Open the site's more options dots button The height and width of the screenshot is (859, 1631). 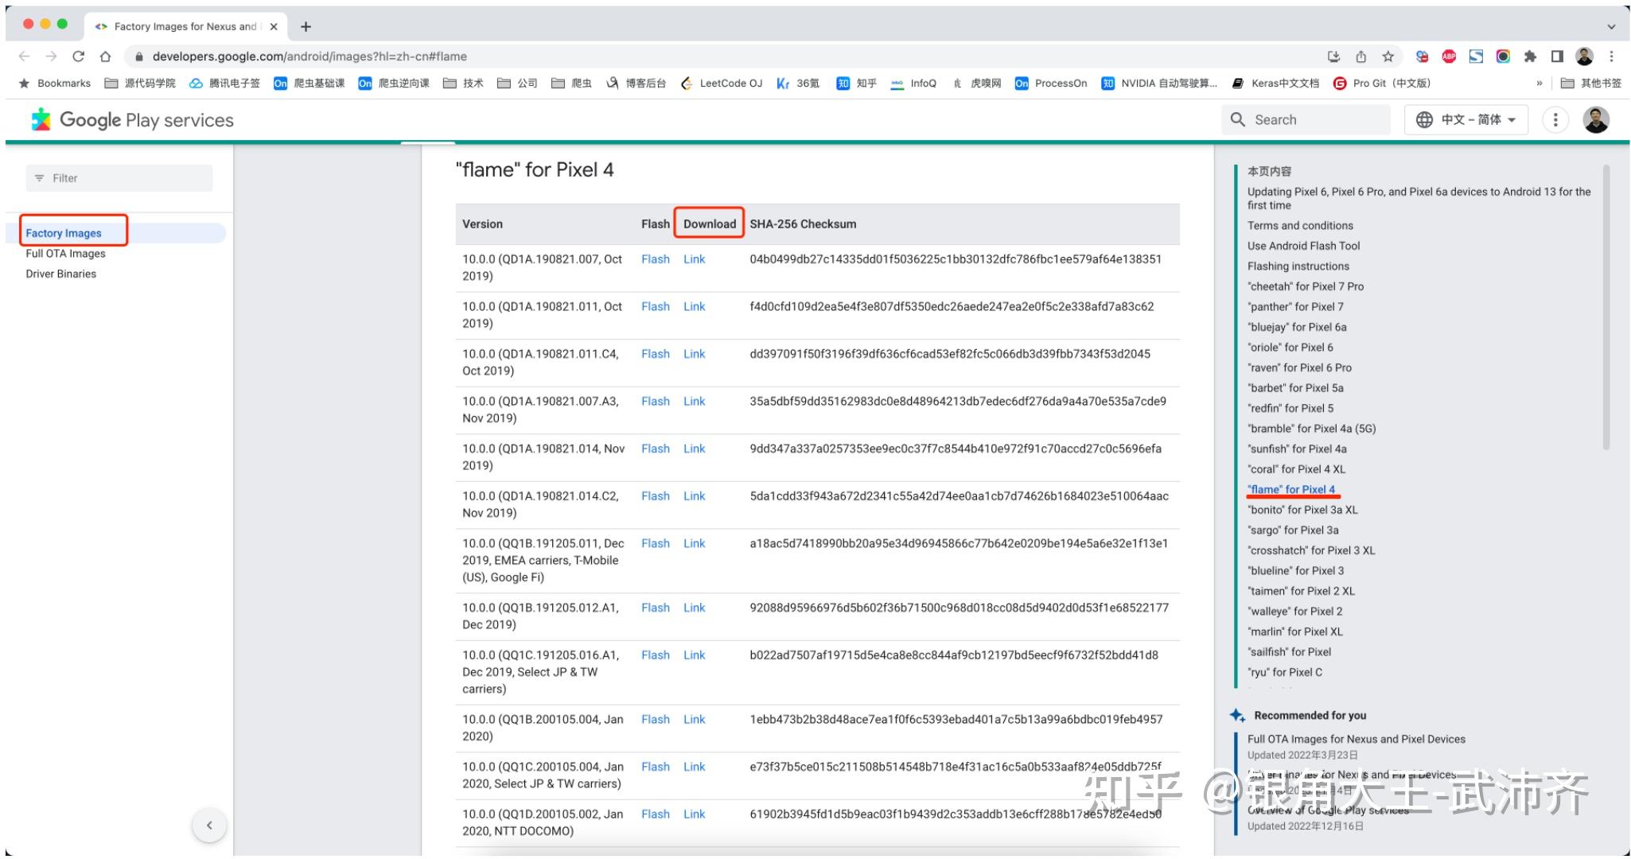pyautogui.click(x=1555, y=120)
